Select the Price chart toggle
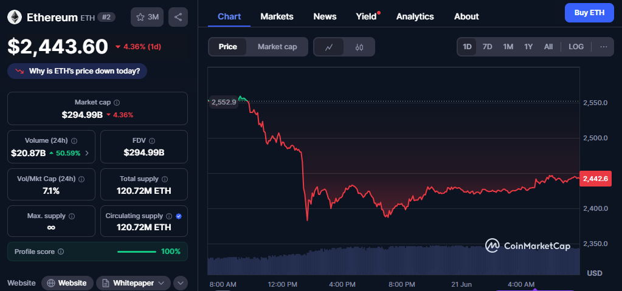The width and height of the screenshot is (622, 291). (227, 47)
